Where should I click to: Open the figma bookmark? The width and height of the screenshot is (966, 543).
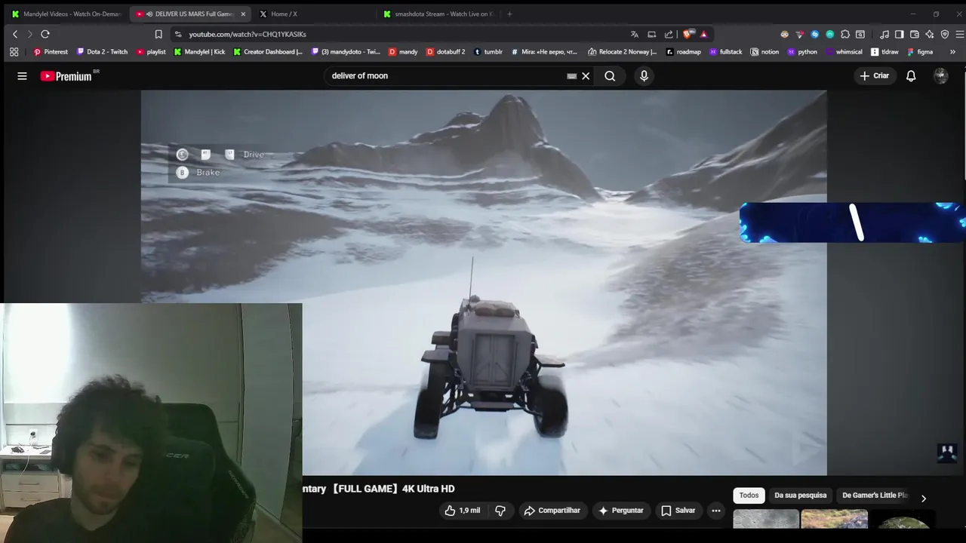(x=920, y=52)
